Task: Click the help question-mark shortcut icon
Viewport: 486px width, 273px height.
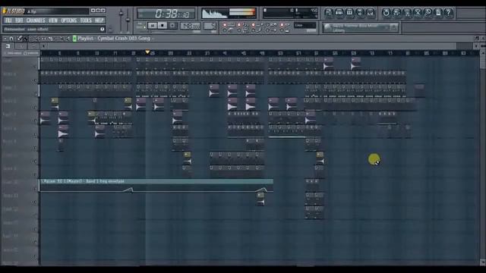Action: [449, 12]
